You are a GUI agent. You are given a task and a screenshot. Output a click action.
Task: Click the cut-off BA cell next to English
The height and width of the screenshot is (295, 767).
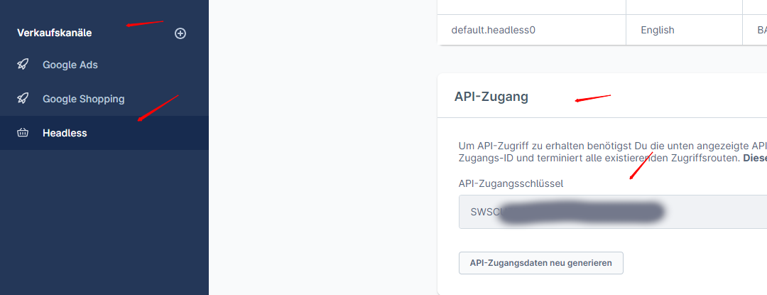[x=755, y=30]
